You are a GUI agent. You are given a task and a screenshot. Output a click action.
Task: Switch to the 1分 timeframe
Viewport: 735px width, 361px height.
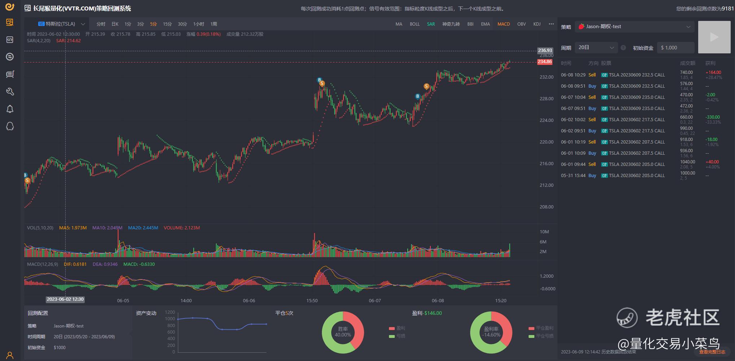click(128, 24)
